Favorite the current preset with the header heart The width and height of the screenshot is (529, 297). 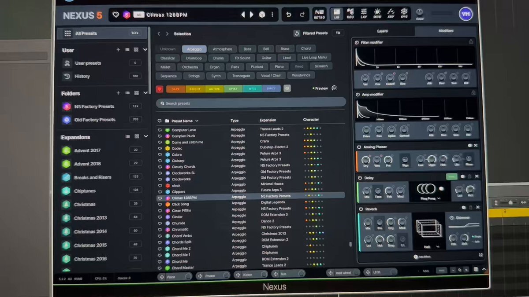point(116,15)
